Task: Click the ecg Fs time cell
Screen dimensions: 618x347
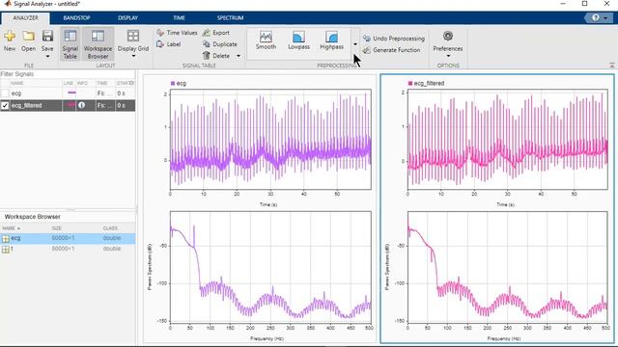Action: [104, 93]
